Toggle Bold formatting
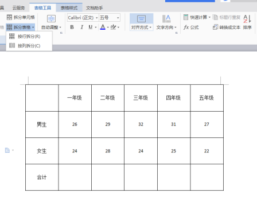This screenshot has height=217, width=257. pyautogui.click(x=72, y=27)
